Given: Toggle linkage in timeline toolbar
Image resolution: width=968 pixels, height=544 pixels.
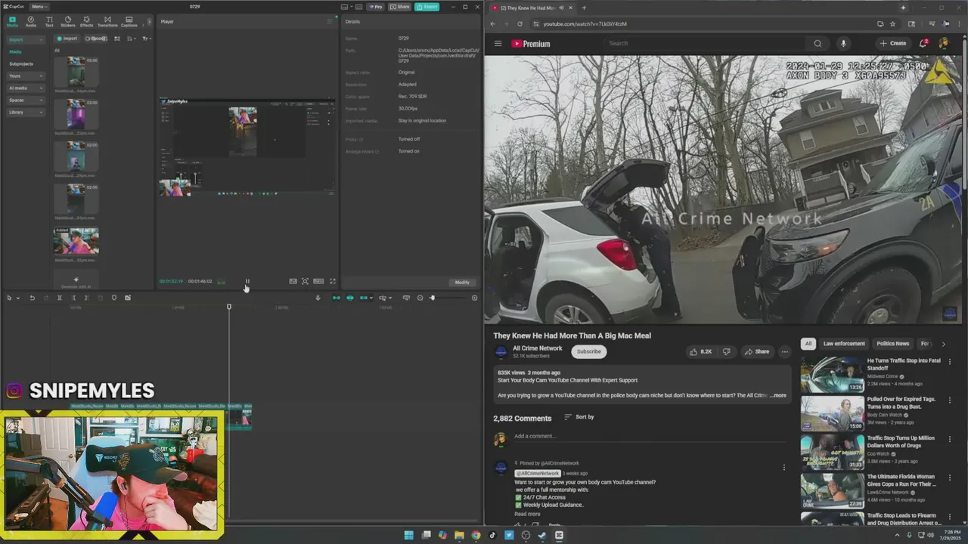Looking at the screenshot, I should (364, 298).
